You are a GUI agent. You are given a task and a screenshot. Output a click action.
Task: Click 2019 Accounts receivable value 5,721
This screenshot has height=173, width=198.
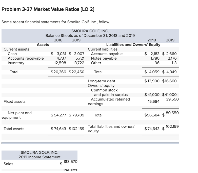[x=80, y=58]
